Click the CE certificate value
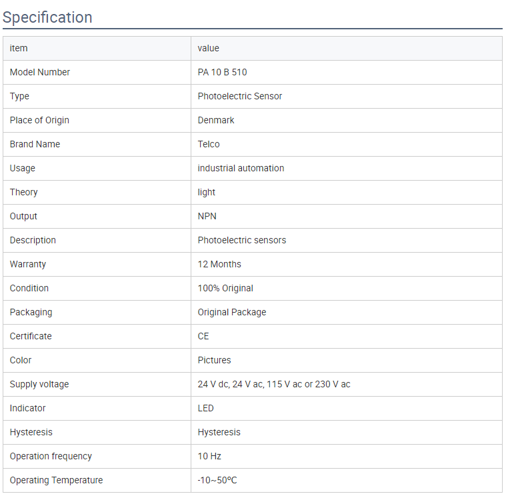 click(x=203, y=337)
